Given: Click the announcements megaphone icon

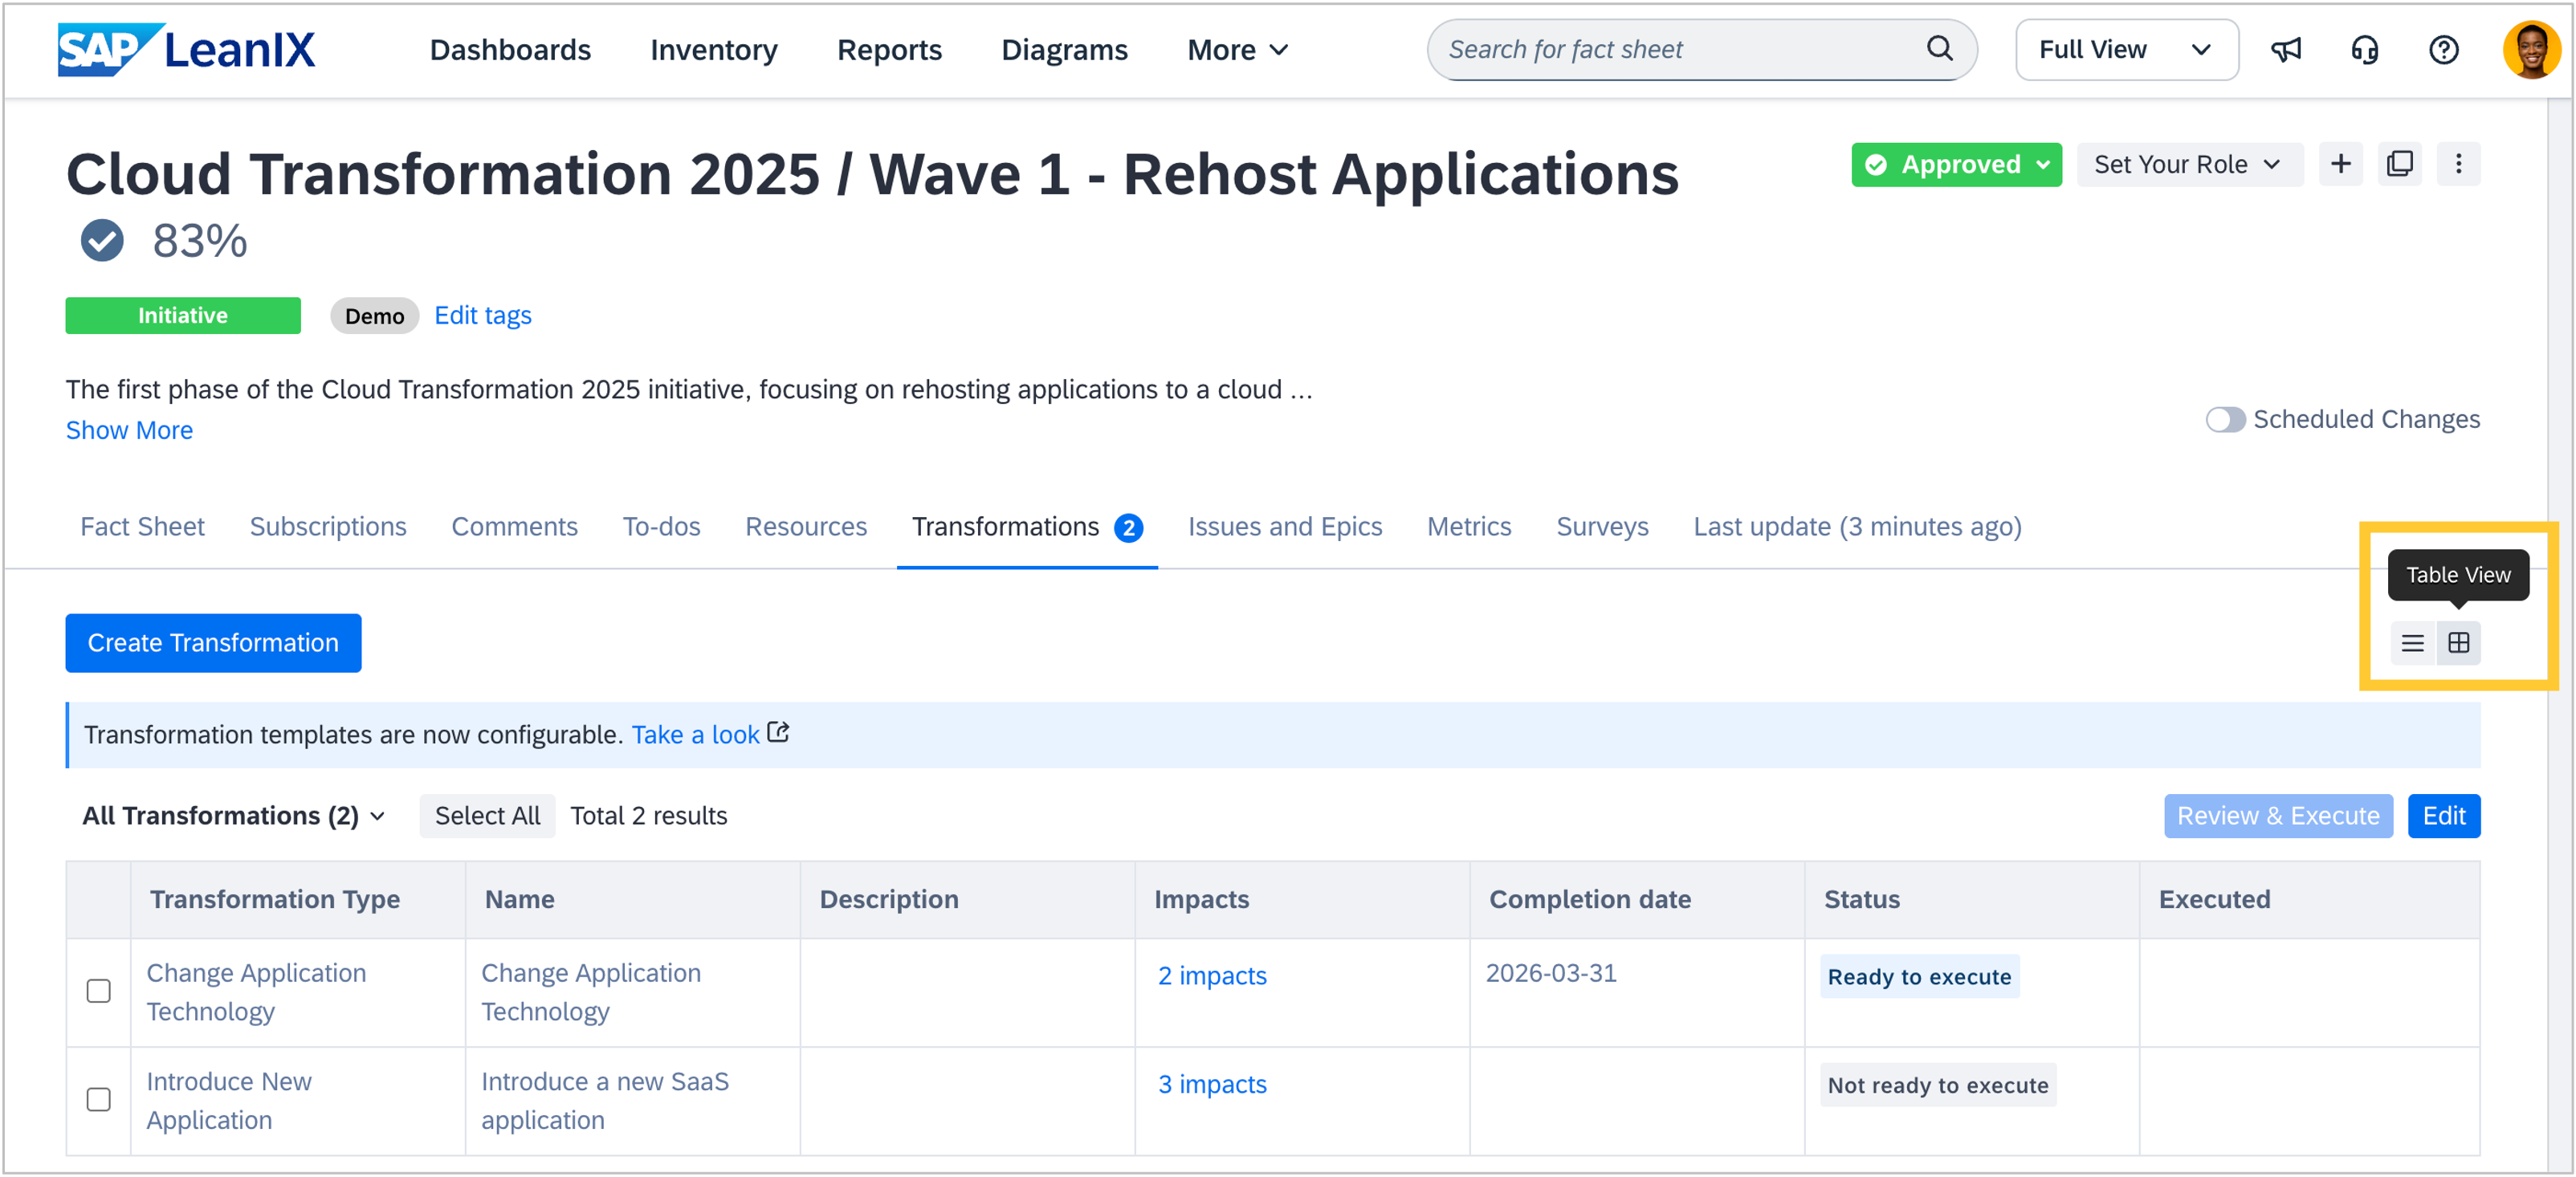Looking at the screenshot, I should tap(2286, 49).
